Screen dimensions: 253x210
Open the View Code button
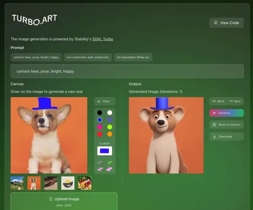point(226,23)
